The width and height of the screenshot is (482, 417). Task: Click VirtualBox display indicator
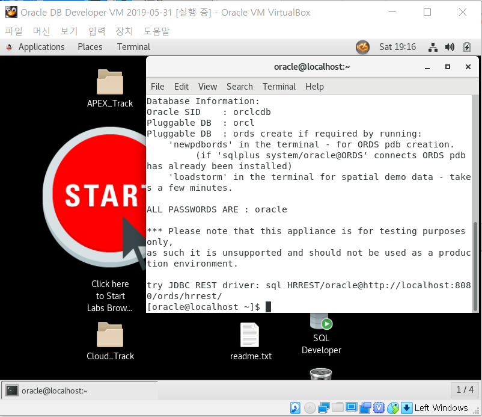pos(352,407)
